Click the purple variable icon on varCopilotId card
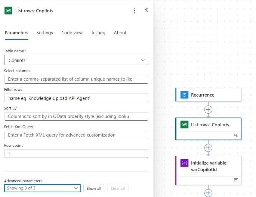 tap(184, 163)
